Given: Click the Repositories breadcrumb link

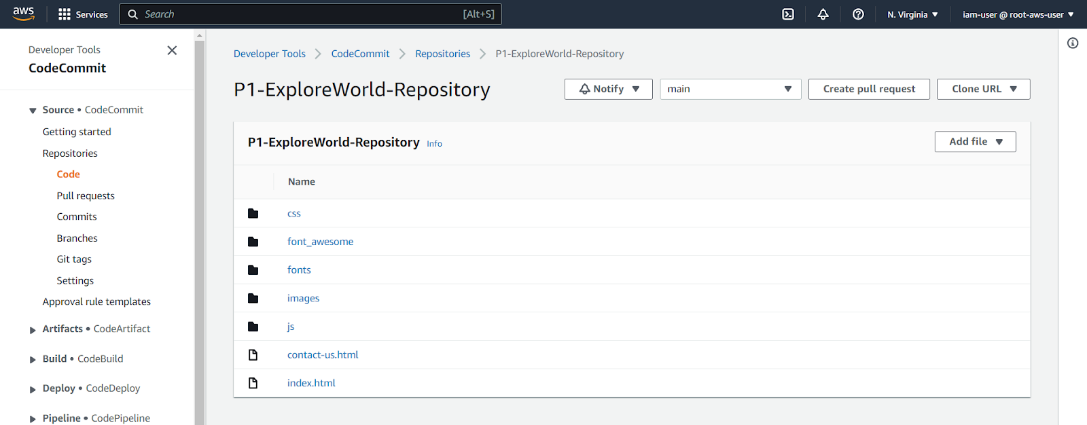Looking at the screenshot, I should point(442,54).
